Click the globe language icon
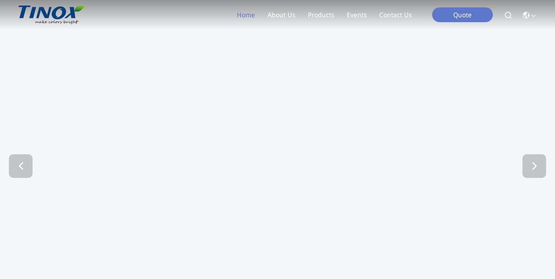555x279 pixels. pos(526,15)
